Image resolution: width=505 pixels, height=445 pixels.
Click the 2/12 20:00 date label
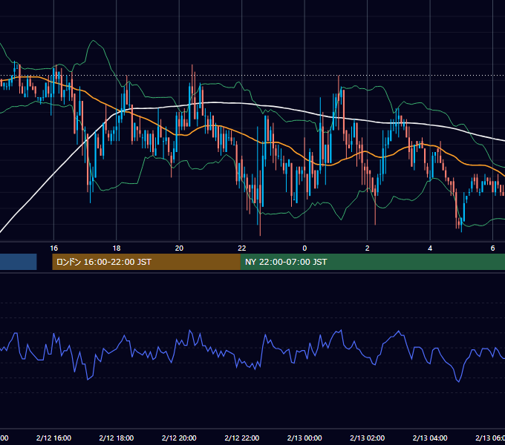[179, 438]
